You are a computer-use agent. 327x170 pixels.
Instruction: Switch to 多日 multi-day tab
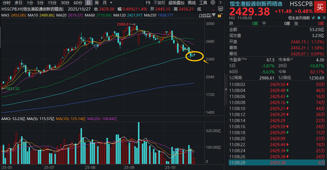point(18,3)
